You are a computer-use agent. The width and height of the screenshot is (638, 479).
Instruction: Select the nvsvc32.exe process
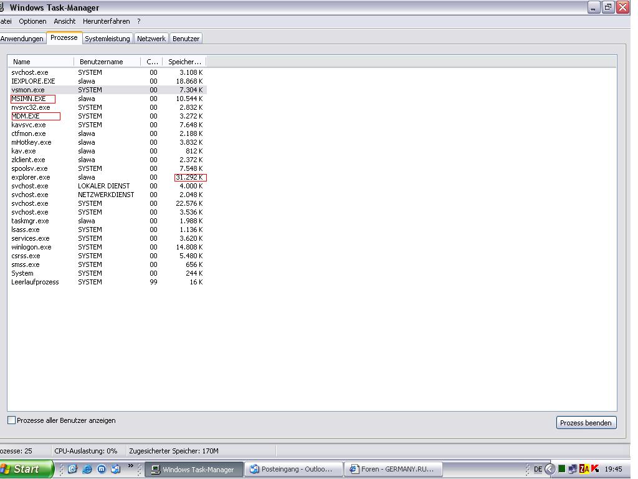107,107
